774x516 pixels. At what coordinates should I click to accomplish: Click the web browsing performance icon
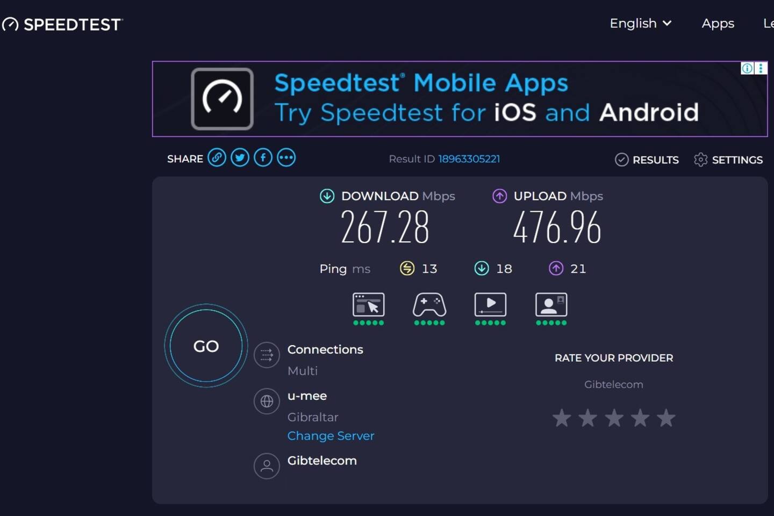pos(368,305)
